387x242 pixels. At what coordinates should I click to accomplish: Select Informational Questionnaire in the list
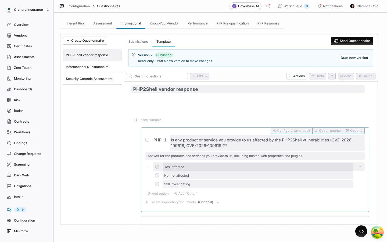click(x=92, y=67)
